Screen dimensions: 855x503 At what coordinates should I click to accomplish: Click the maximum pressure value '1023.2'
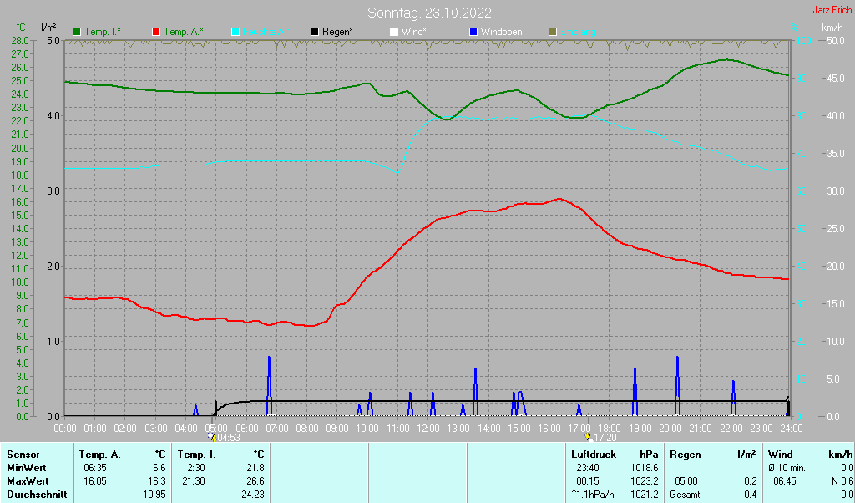[x=645, y=482]
